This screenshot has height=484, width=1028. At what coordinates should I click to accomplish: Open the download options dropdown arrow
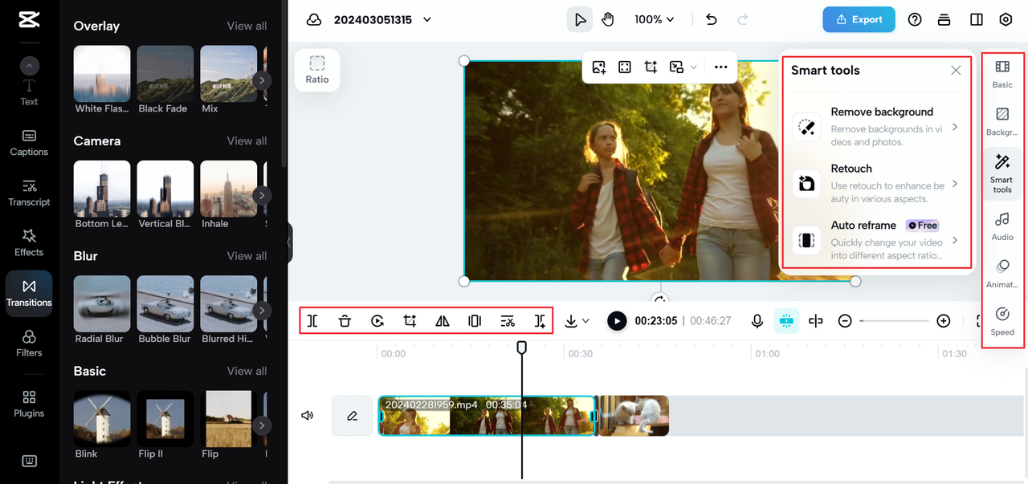(x=586, y=321)
